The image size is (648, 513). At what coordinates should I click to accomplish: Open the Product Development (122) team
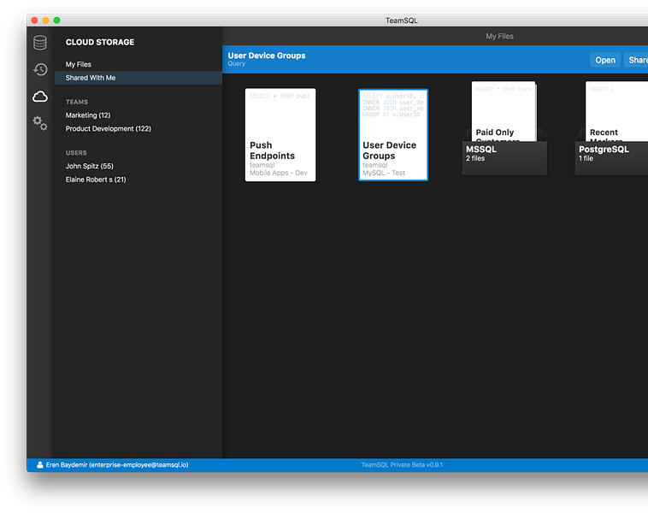click(x=109, y=128)
